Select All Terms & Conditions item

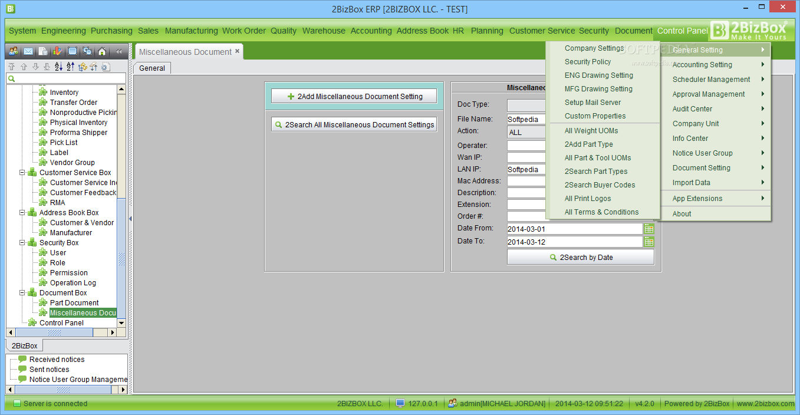pyautogui.click(x=603, y=212)
